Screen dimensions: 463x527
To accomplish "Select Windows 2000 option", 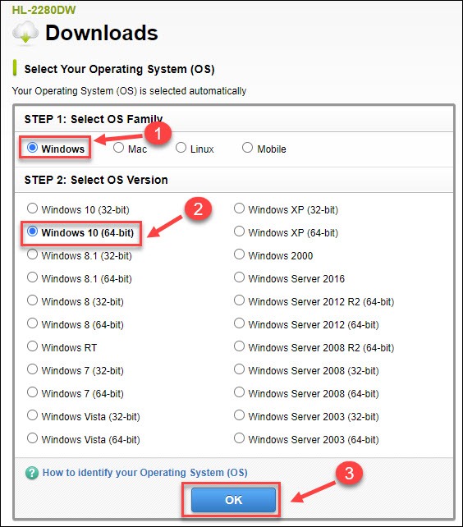I will 239,254.
